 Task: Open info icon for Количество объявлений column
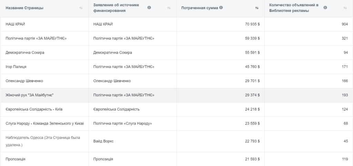[325, 8]
